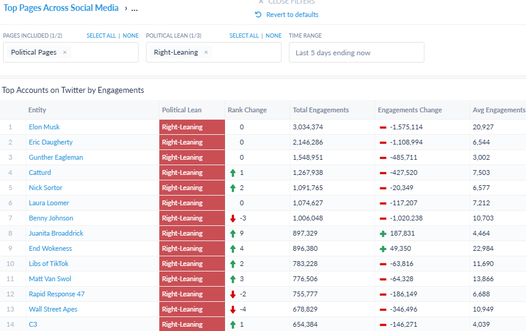Click the red minus icon in Elon Musk row
This screenshot has width=526, height=331.
382,128
